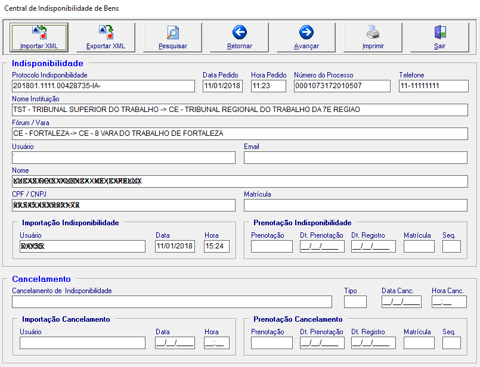Click the Cancelamento section heading

click(x=41, y=279)
